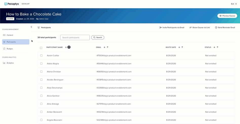Focus the Search participants field
Viewport: 240px width, 124px height.
click(x=75, y=38)
